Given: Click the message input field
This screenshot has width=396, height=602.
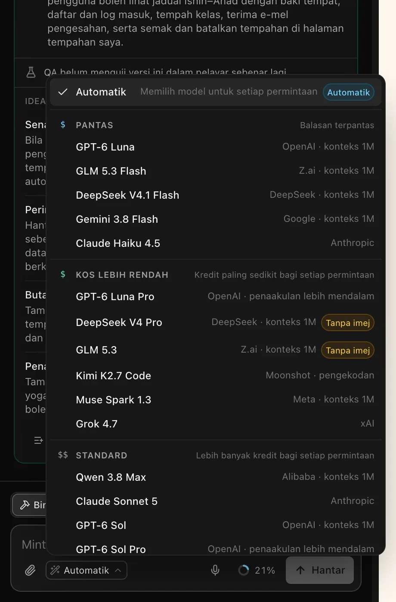Looking at the screenshot, I should click(34, 544).
